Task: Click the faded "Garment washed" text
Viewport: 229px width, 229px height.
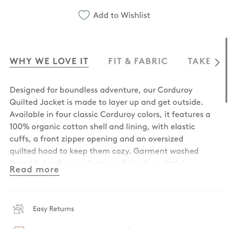Action: coord(166,151)
